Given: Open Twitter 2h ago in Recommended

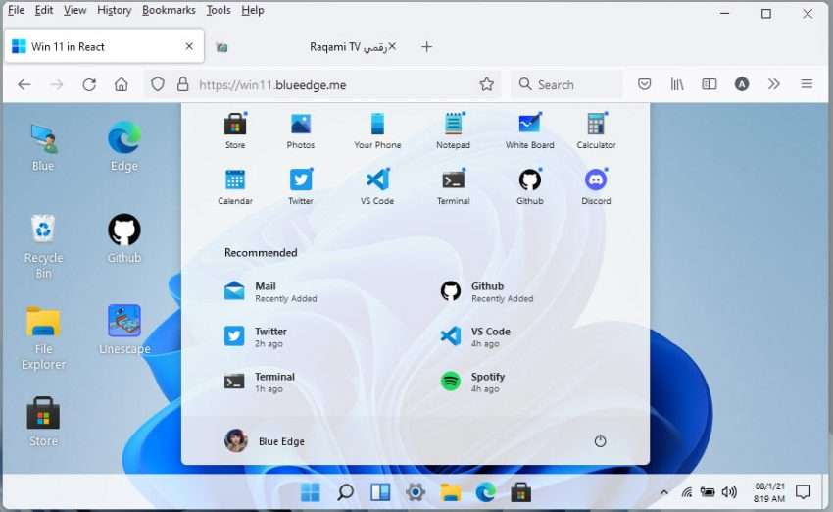Looking at the screenshot, I should (256, 336).
